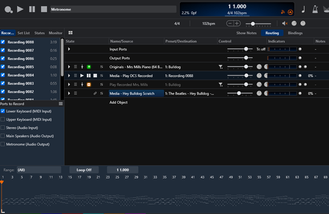The height and width of the screenshot is (214, 329).
Task: Click the orange indicator on Play Recorded Mrs. Mills row
Action: pyautogui.click(x=89, y=84)
